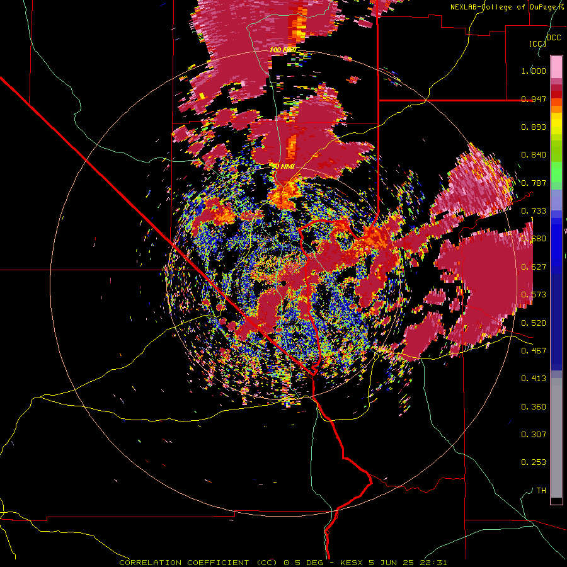Click the black radar site dot at center
Viewport: 567px width, 567px height.
[284, 283]
